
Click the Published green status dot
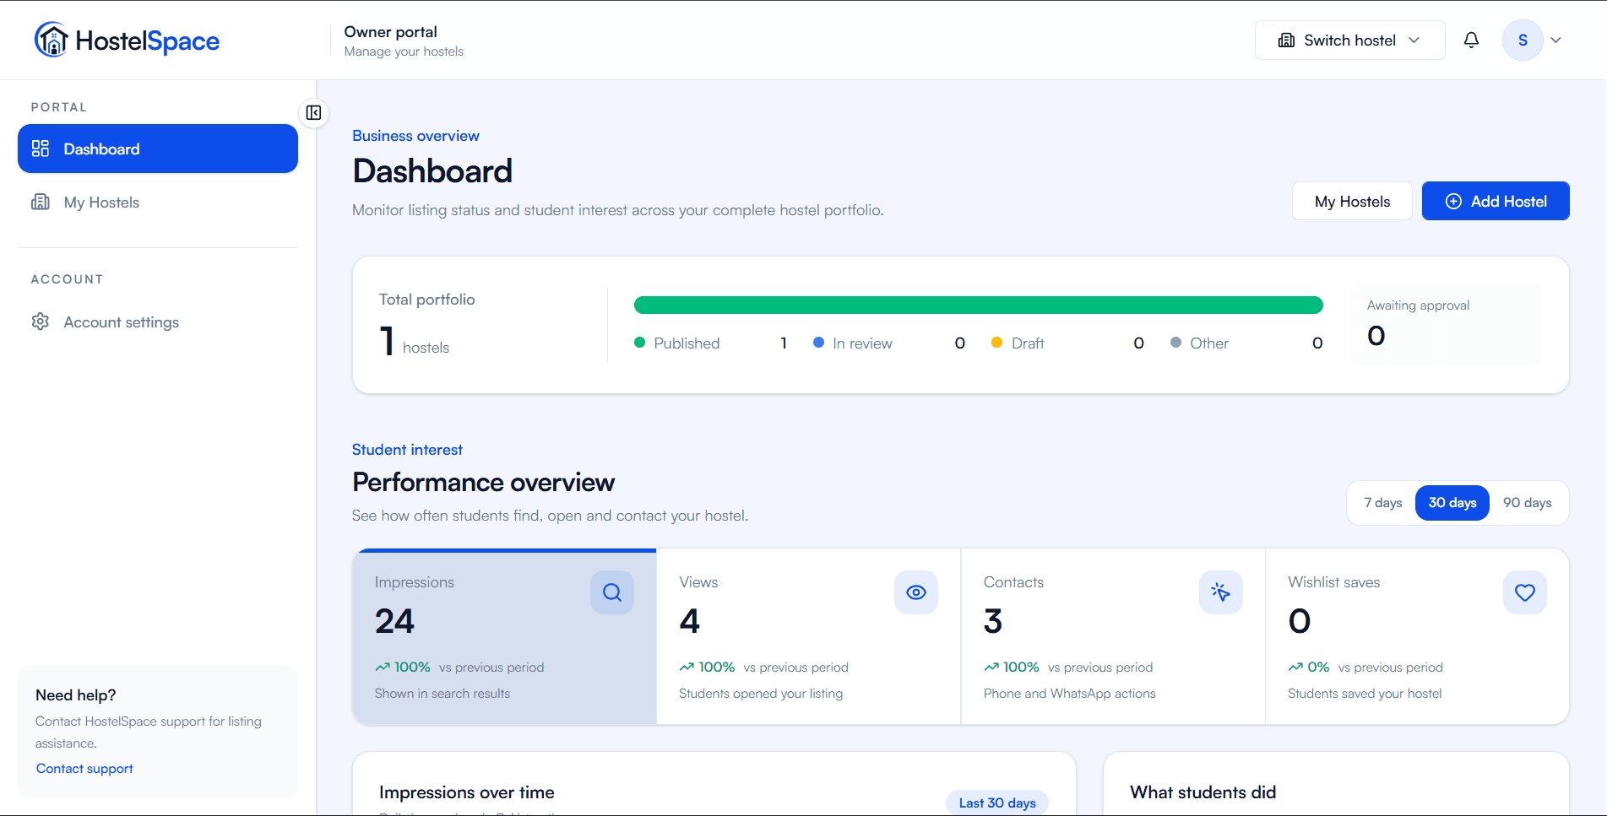[639, 342]
